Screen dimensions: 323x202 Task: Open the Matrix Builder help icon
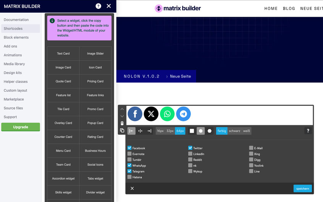point(98,6)
